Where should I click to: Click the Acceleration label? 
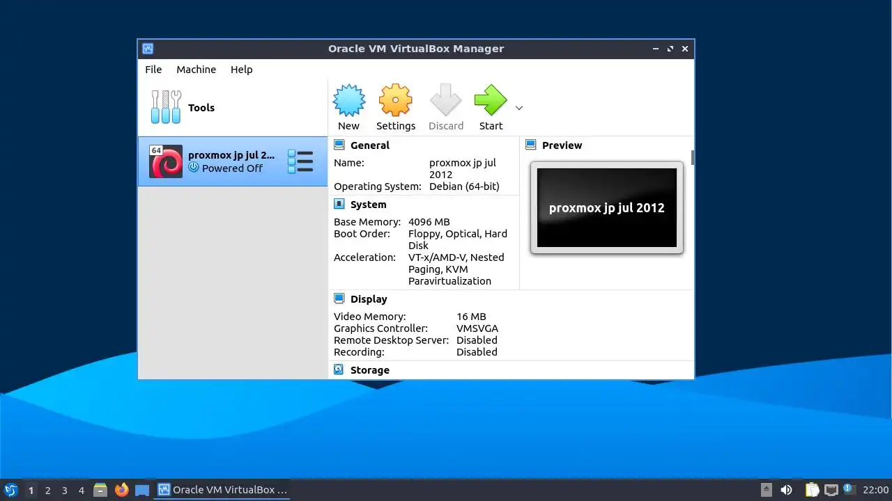tap(364, 257)
